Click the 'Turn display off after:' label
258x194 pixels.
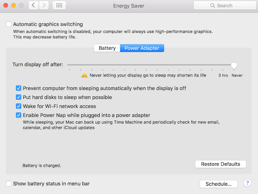[x=38, y=64]
